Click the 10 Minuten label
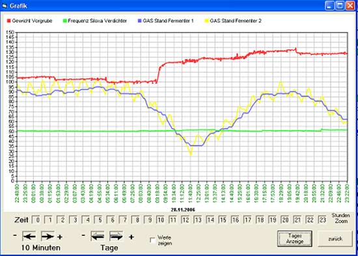 tap(40, 248)
